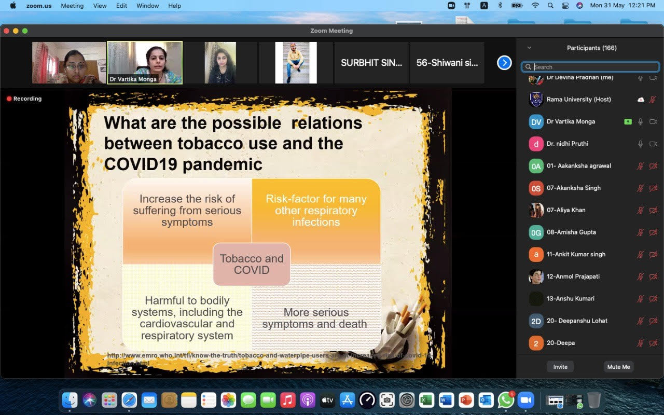Click green screen-share icon beside Dr Vartika Monga
This screenshot has width=664, height=415.
click(x=628, y=122)
